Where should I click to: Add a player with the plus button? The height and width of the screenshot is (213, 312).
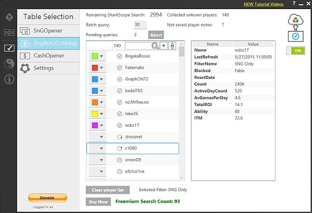164,46
